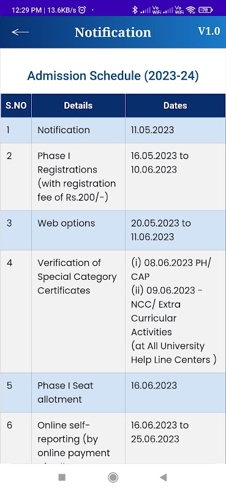This screenshot has width=226, height=491.
Task: Tap the Web options row
Action: pos(113,230)
